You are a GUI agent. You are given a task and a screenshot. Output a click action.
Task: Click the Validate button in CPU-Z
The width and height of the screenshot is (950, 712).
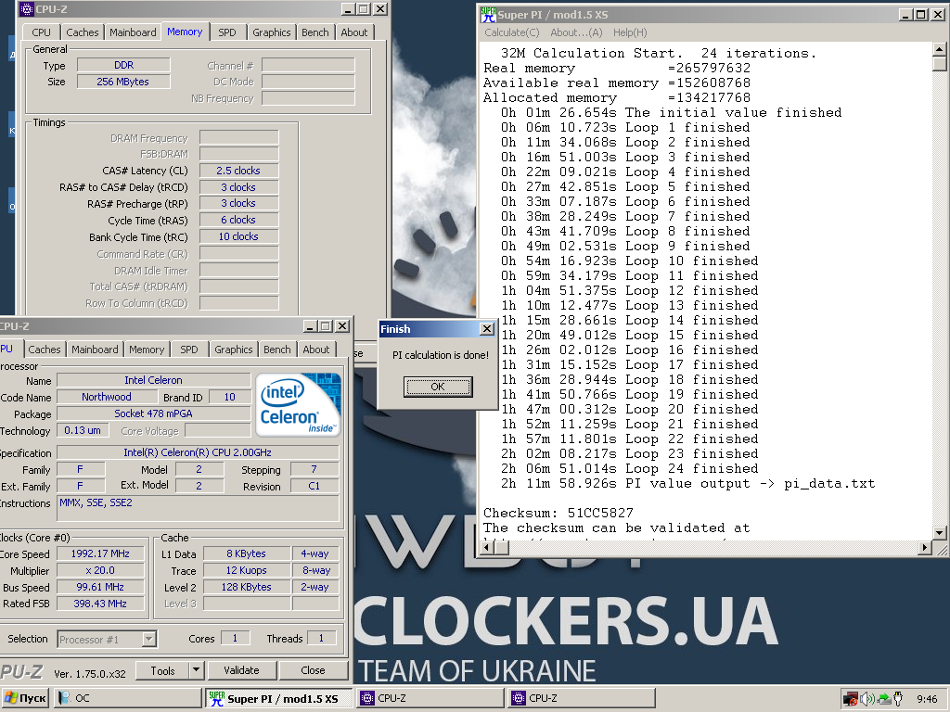242,671
